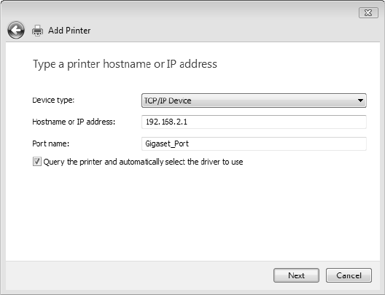Click the 192.168.2.1 address text
This screenshot has width=385, height=295.
pos(166,122)
